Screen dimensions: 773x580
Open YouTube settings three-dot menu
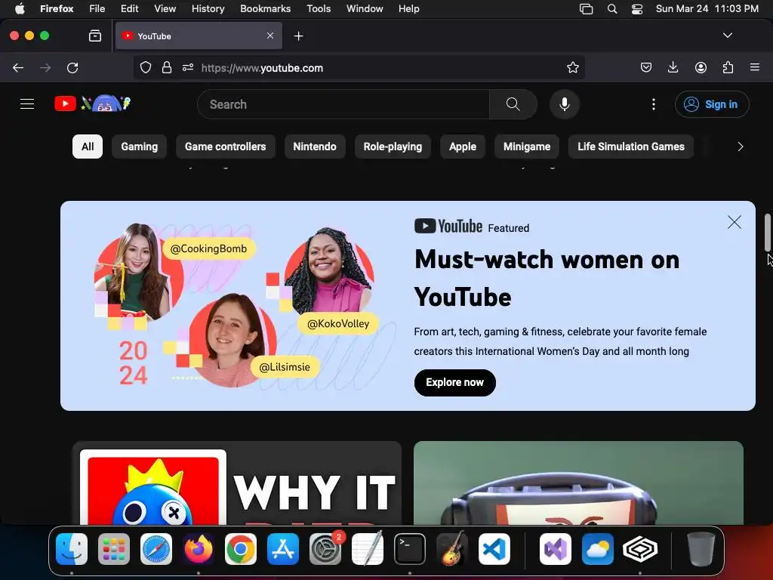click(654, 104)
